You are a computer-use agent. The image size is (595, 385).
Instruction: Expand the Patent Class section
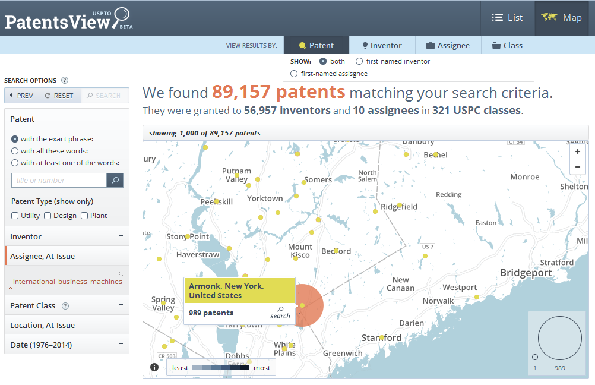121,305
